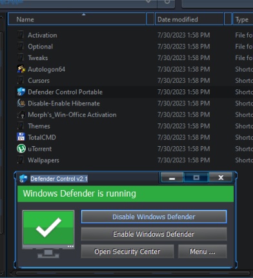Click the Tweaks folder icon

pyautogui.click(x=21, y=58)
